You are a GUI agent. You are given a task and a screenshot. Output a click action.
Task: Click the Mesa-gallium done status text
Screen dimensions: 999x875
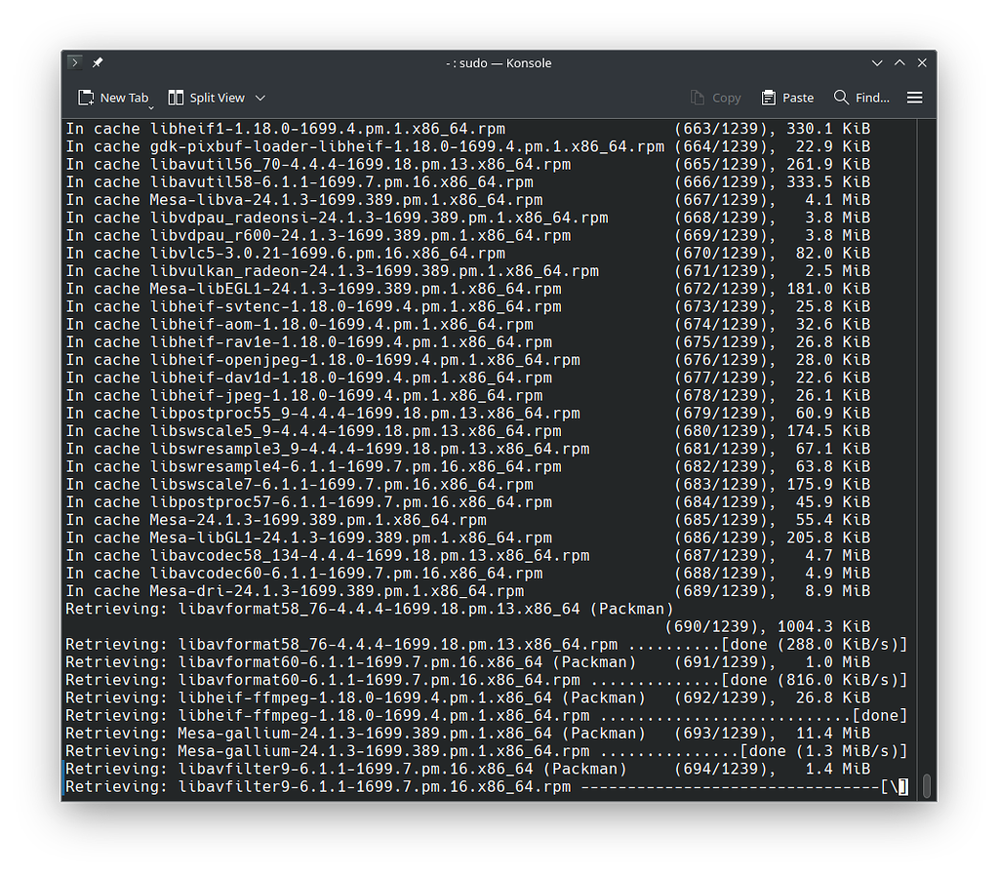click(823, 751)
